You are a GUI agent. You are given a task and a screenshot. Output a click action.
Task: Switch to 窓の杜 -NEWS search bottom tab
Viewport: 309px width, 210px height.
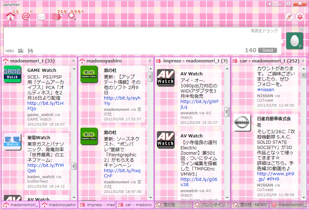(x=250, y=205)
